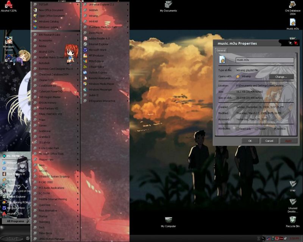Launch QBasic Editor from programs submenu
This screenshot has width=303, height=242.
tap(105, 67)
